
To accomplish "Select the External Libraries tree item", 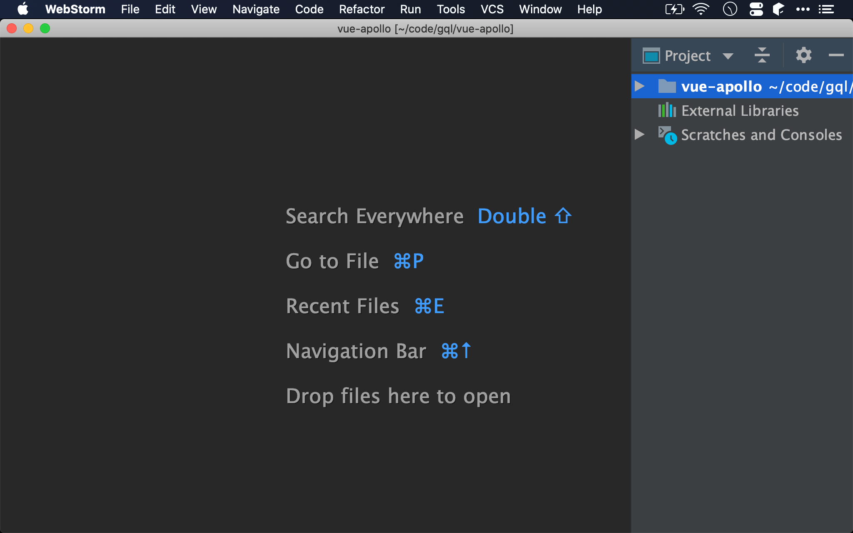I will [x=740, y=111].
